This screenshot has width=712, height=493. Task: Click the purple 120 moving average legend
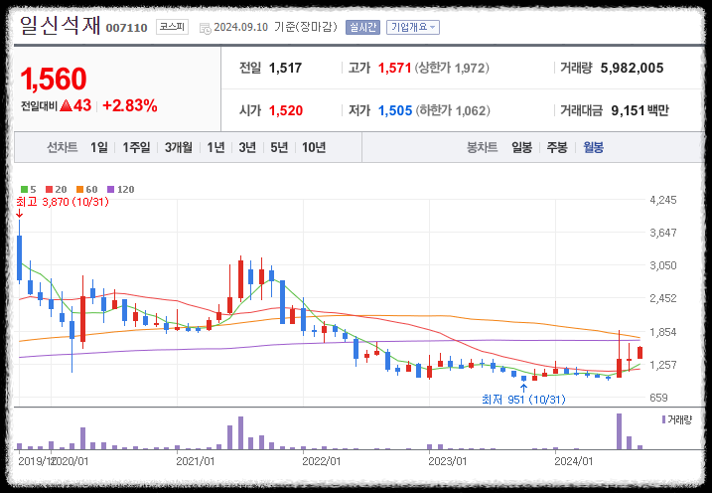(121, 190)
